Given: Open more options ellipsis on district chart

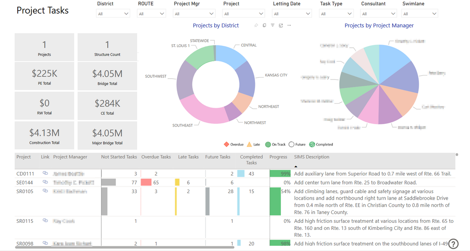Looking at the screenshot, I should (x=289, y=25).
